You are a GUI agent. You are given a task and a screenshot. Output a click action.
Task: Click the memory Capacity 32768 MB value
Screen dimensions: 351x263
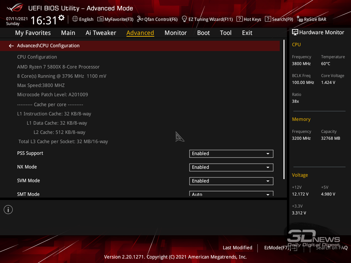pos(330,138)
